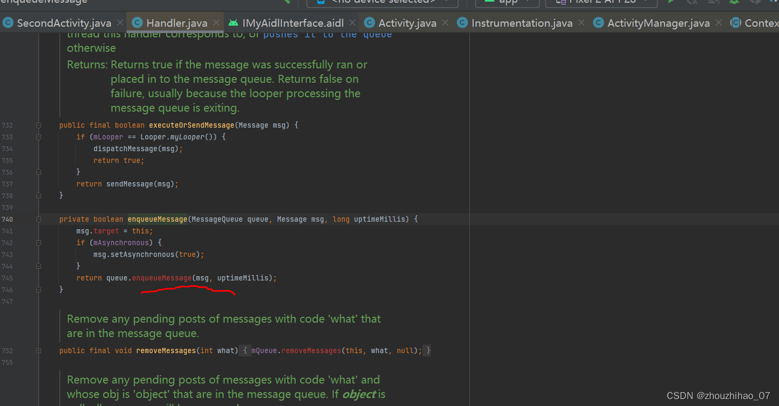
Task: Switch to the SecondActivity.java tab
Action: 64,23
